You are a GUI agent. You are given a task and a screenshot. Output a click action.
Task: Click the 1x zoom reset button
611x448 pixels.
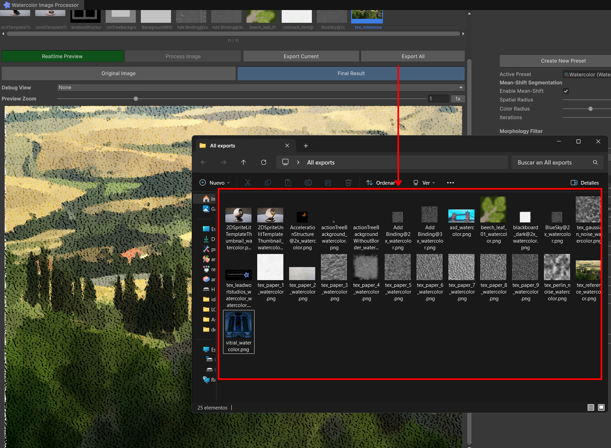pyautogui.click(x=458, y=99)
